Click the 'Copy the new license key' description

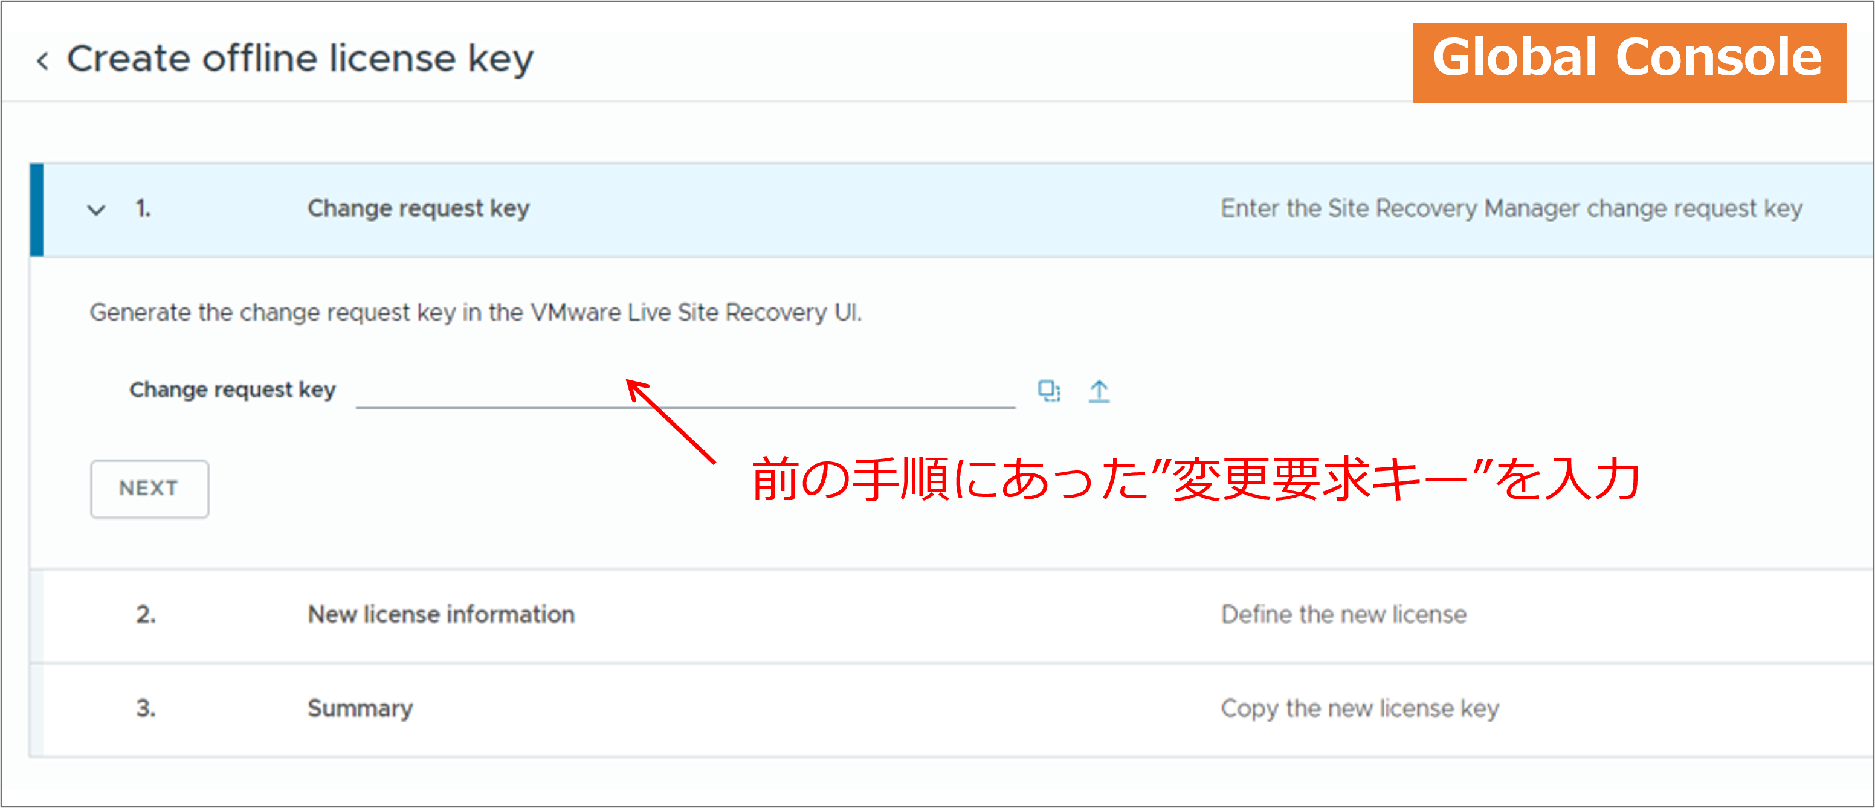pyautogui.click(x=1360, y=708)
